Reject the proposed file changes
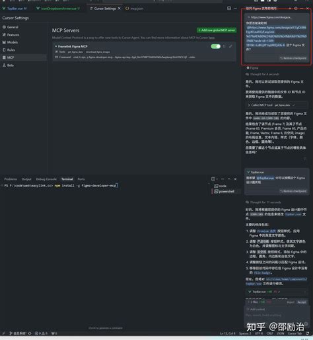This screenshot has height=340, width=313. pyautogui.click(x=291, y=302)
